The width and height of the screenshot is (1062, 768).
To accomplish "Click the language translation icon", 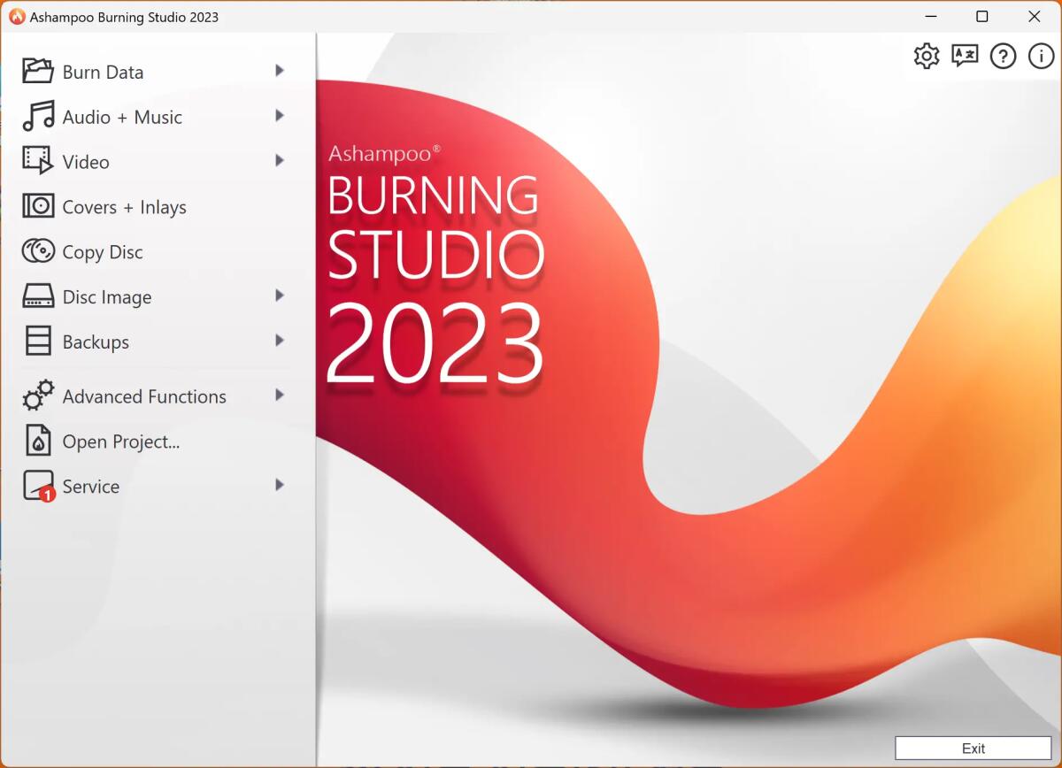I will [965, 56].
